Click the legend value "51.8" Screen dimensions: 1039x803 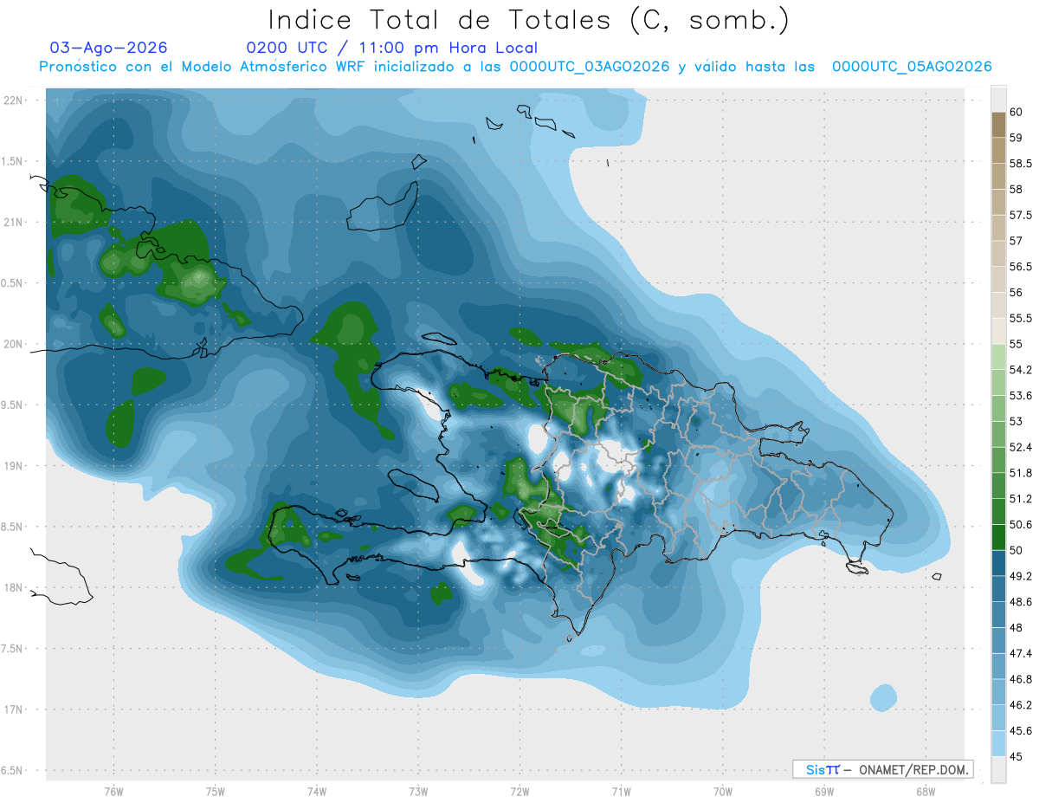click(x=1020, y=473)
